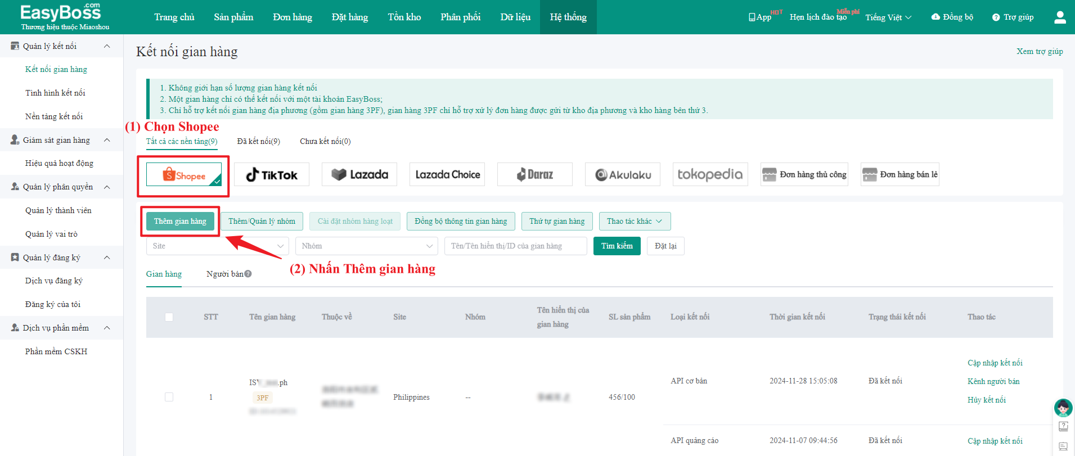Select Đơn hàng bán lẻ platform
This screenshot has height=456, width=1075.
pos(900,174)
